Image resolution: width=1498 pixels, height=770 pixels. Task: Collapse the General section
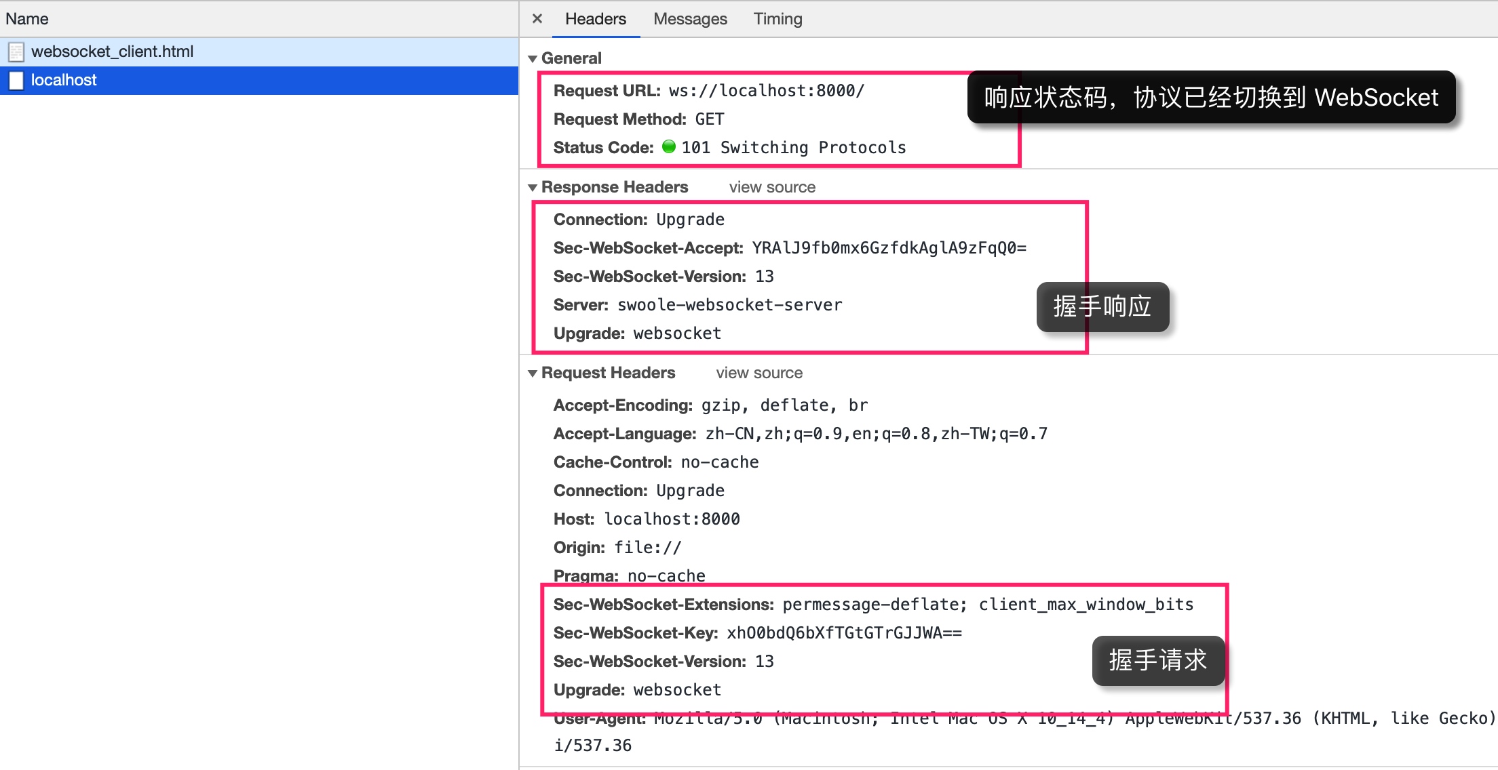point(533,59)
